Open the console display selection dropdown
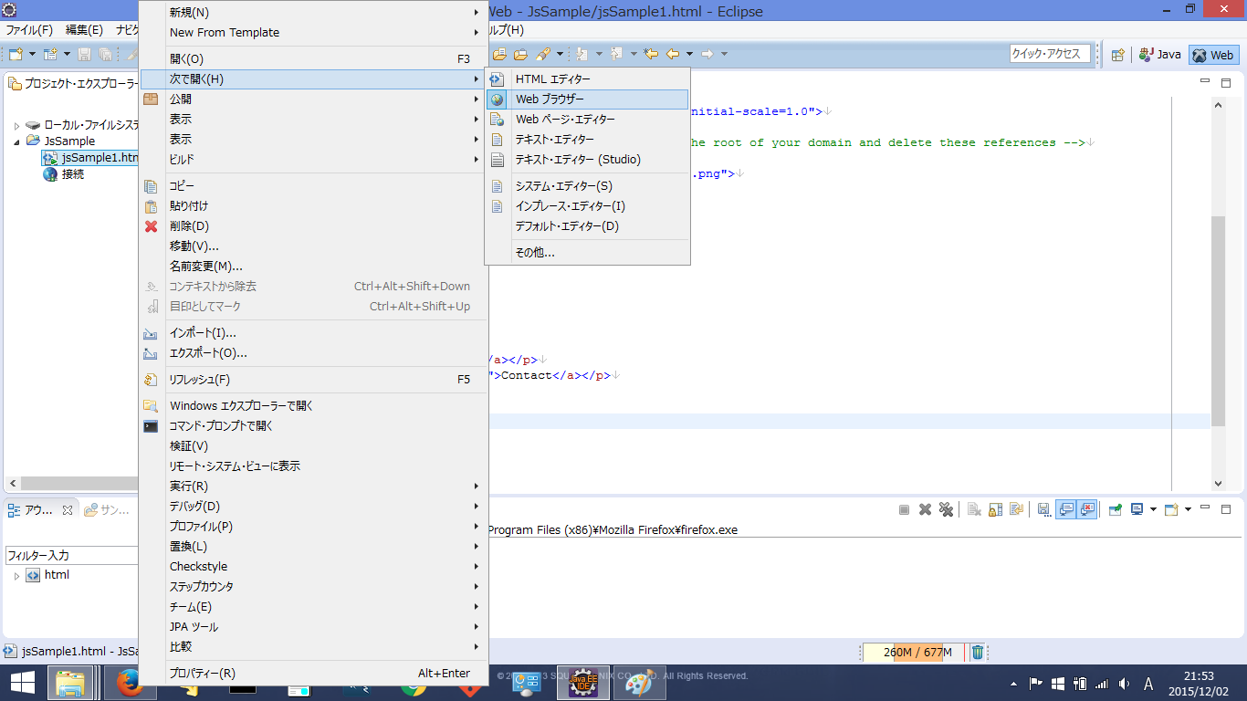The width and height of the screenshot is (1247, 701). [x=1153, y=509]
